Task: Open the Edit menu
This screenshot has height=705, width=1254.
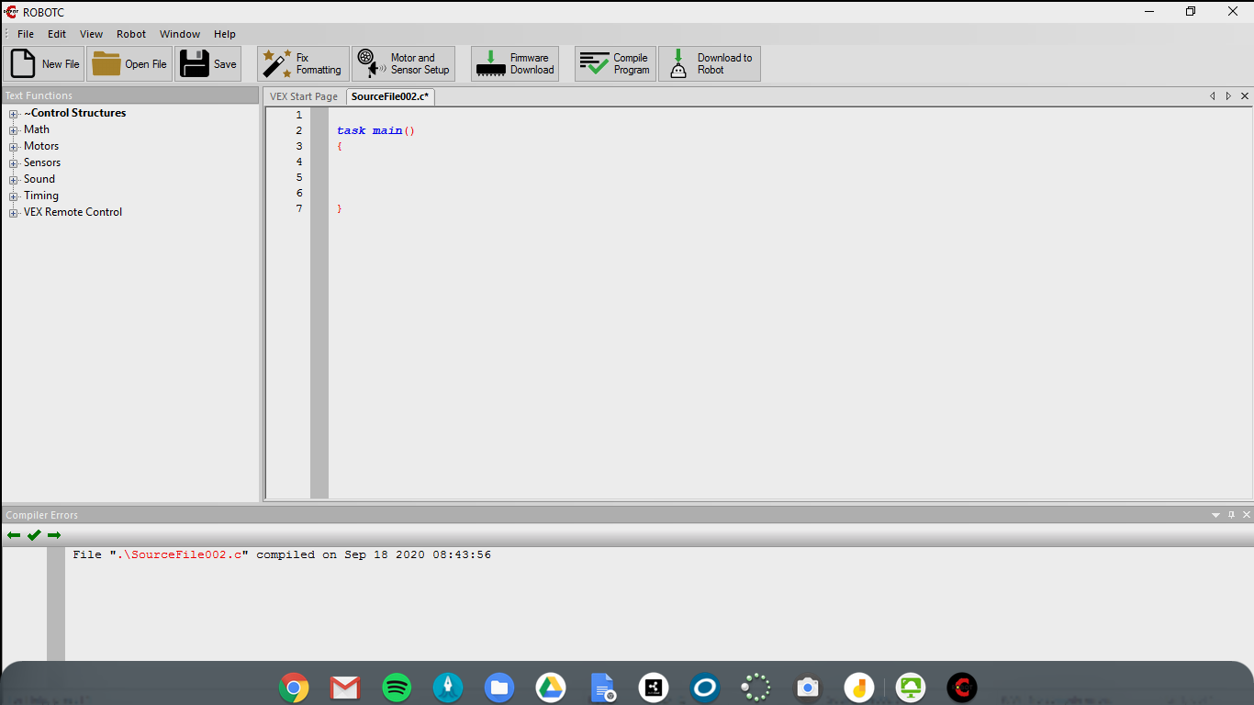Action: (x=57, y=34)
